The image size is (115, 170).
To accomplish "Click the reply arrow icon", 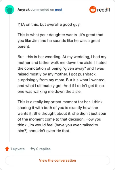I will click(33, 149).
